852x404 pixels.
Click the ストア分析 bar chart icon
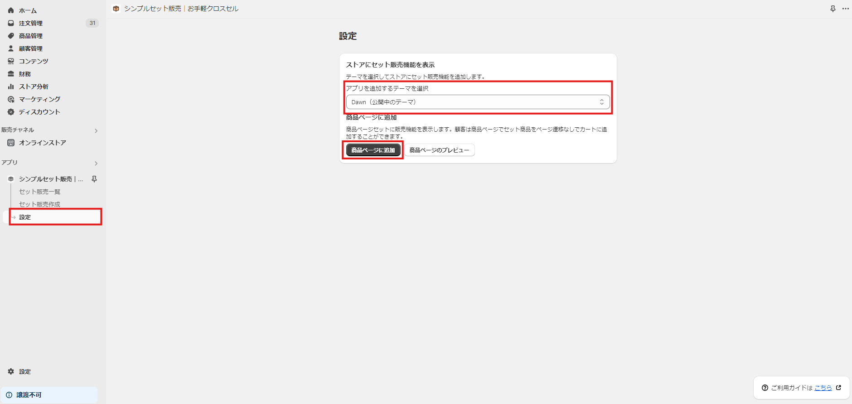click(x=11, y=87)
